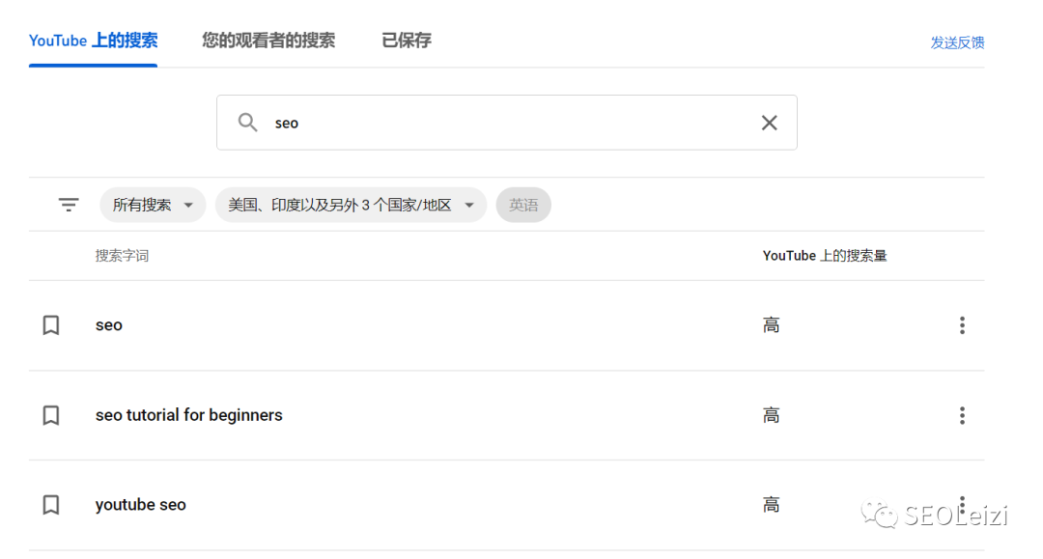
Task: Clear the seo search box
Action: pos(769,123)
